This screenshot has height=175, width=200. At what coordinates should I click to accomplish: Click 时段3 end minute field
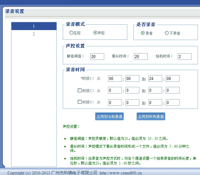172,103
